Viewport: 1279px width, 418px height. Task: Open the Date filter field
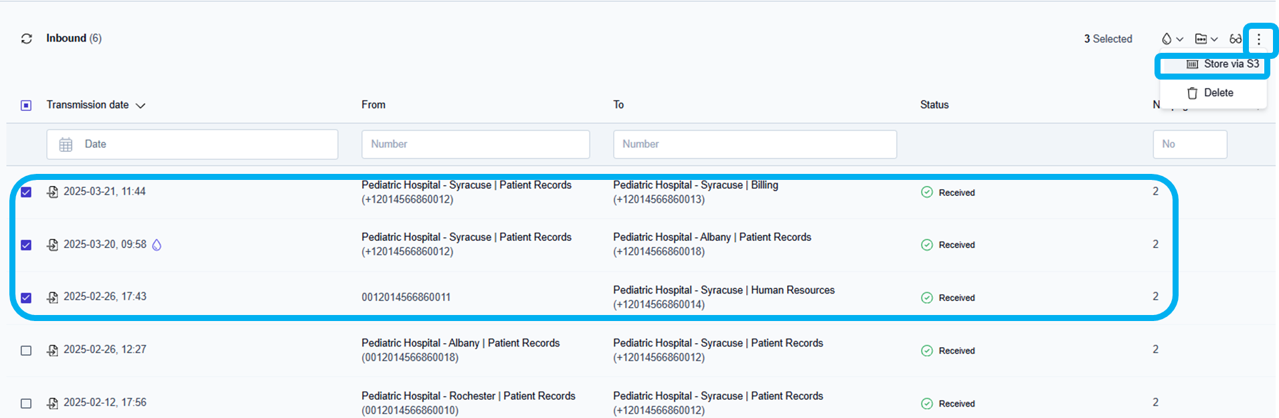(x=192, y=144)
